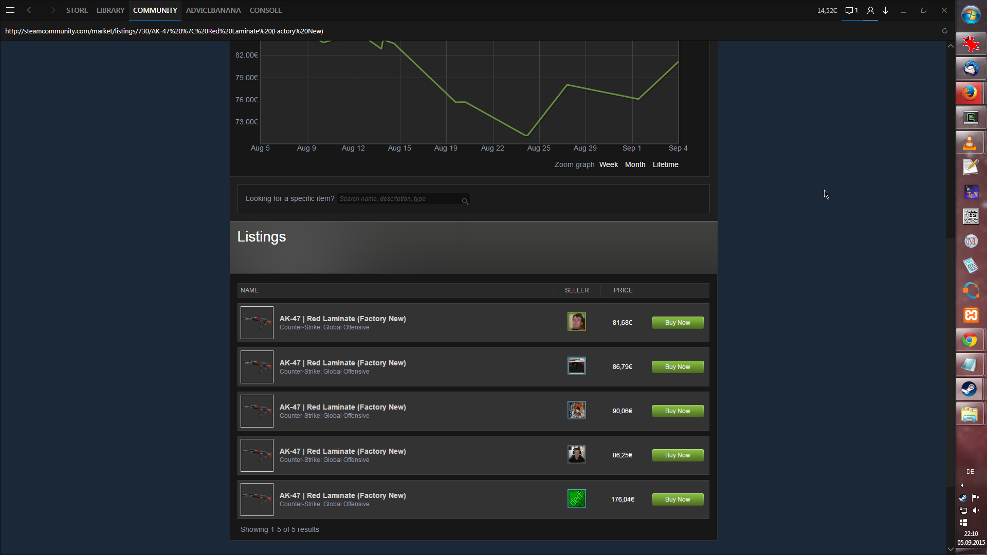
Task: Zoom graph to Lifetime
Action: pyautogui.click(x=665, y=164)
